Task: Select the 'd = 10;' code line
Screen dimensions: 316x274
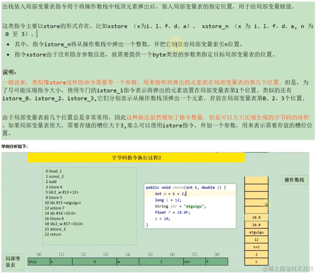Action: [x=162, y=219]
